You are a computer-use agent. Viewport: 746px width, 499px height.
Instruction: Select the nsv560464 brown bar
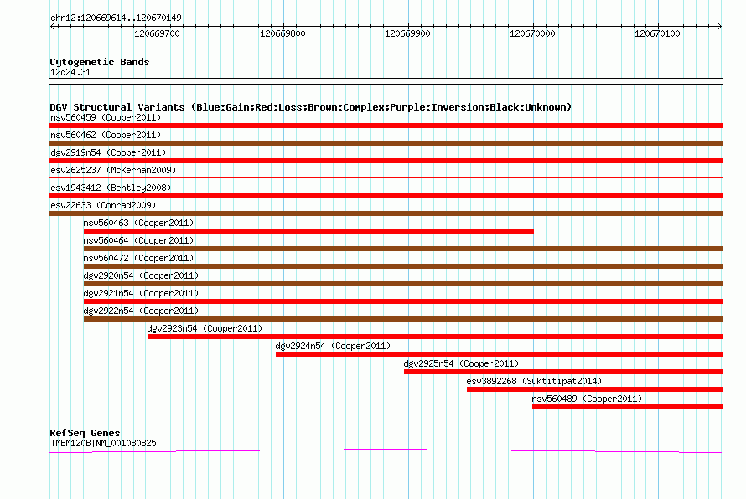click(403, 249)
